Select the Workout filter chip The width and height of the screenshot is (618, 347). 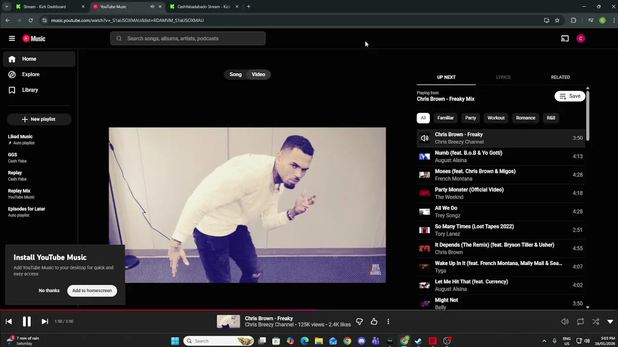pyautogui.click(x=496, y=118)
